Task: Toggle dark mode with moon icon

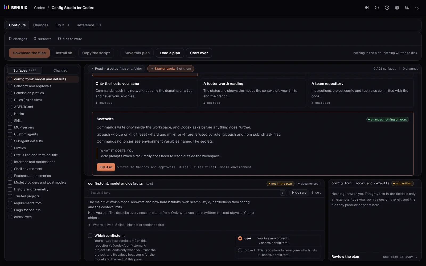Action: (x=417, y=8)
